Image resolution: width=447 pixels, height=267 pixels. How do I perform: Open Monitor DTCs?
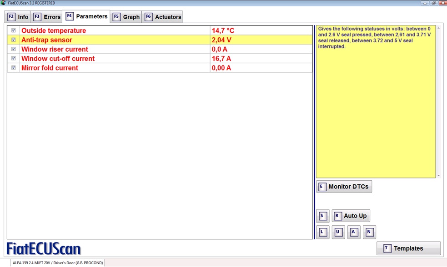[344, 187]
